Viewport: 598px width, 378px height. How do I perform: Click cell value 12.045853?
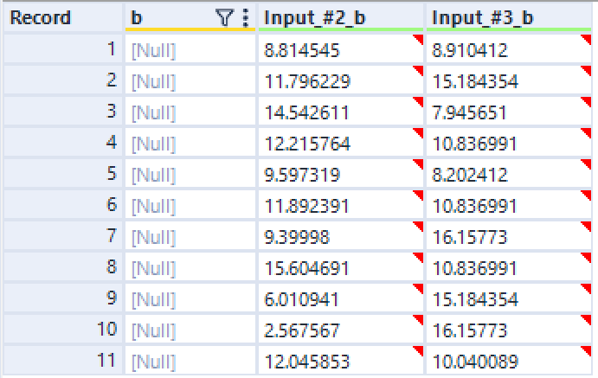click(306, 362)
